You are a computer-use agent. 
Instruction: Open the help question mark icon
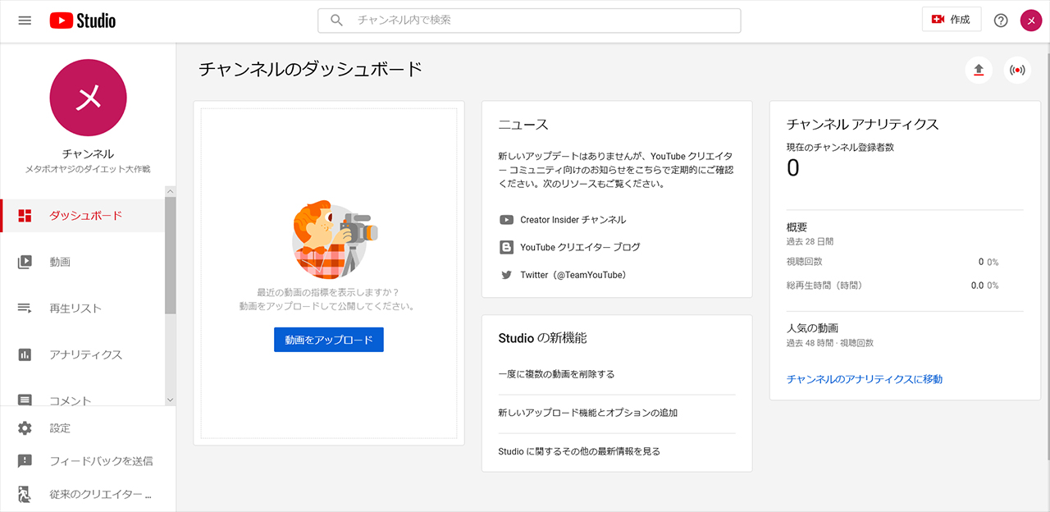[1001, 21]
